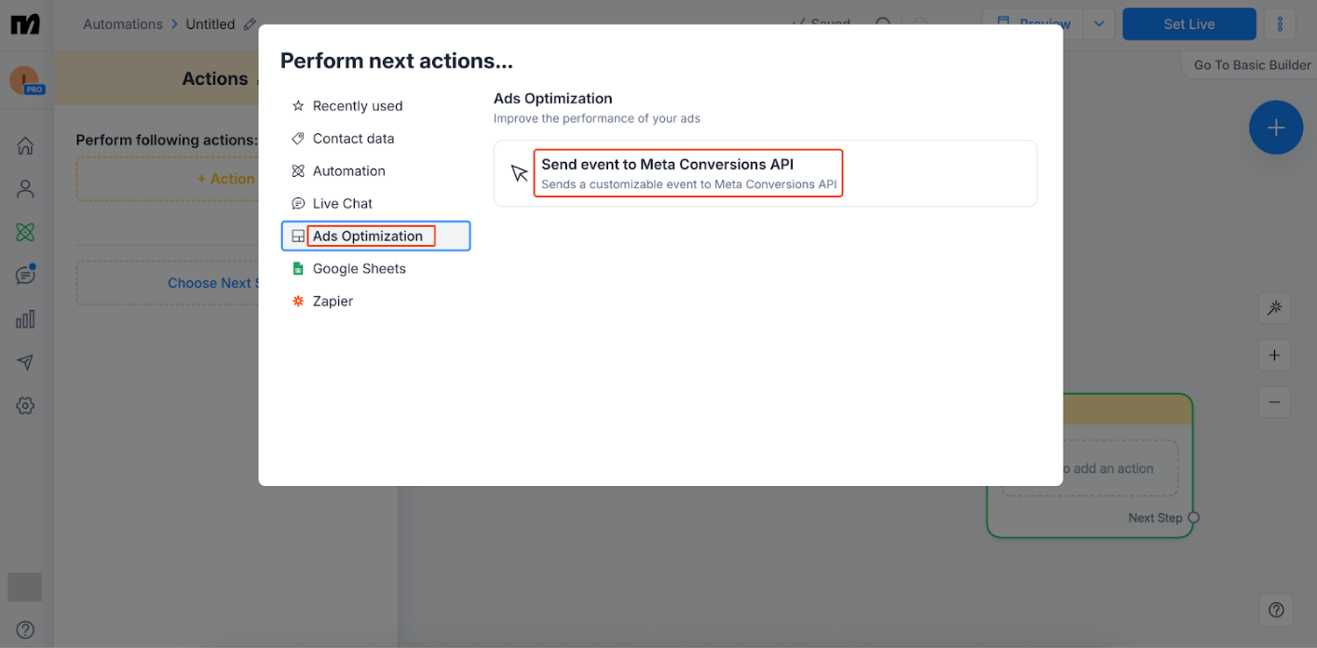Open the Home section in the sidebar
Image resolution: width=1317 pixels, height=648 pixels.
(25, 145)
